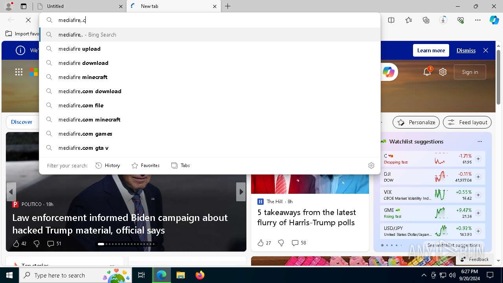Screen dimensions: 503x283
Task: Select the 'mediafire.com gta v' suggestion
Action: pyautogui.click(x=210, y=148)
